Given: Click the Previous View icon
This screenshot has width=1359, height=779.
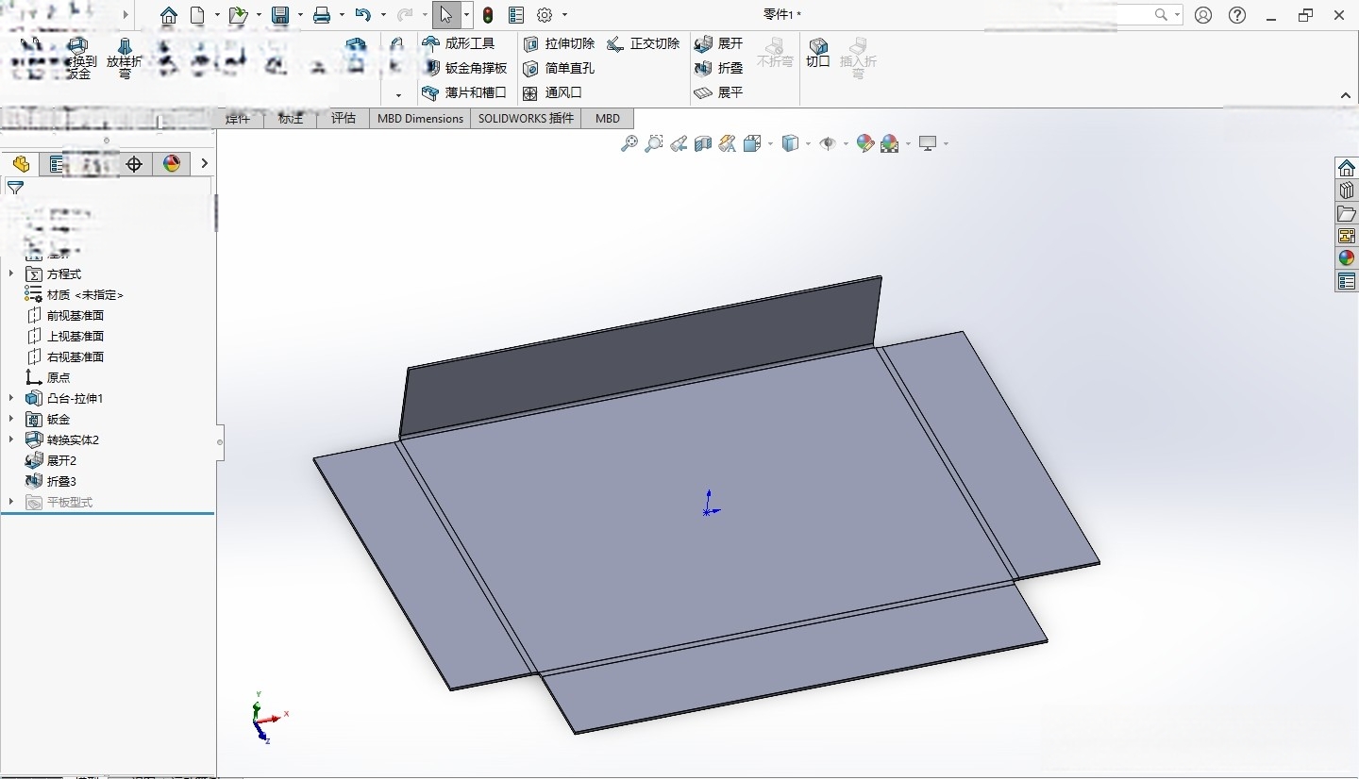Looking at the screenshot, I should (679, 143).
